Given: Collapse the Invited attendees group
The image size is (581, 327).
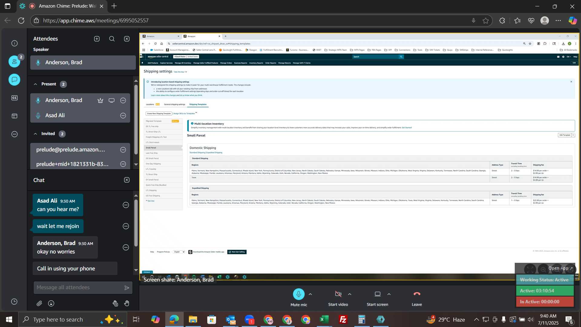Looking at the screenshot, I should [35, 134].
